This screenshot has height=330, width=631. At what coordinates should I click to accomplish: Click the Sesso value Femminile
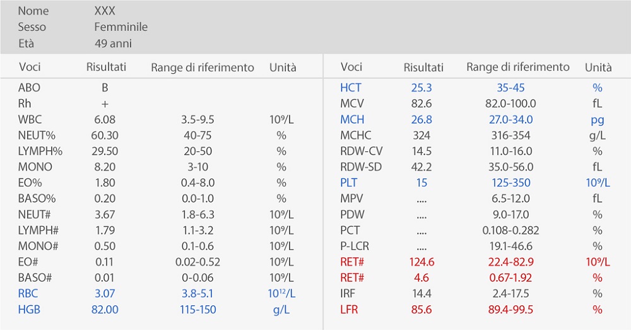pyautogui.click(x=121, y=27)
